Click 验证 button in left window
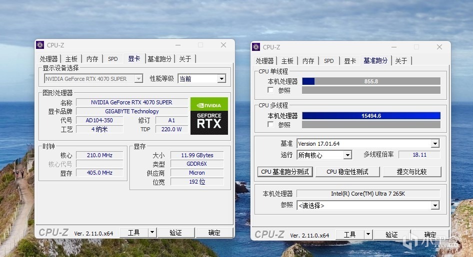473x257 pixels. (175, 233)
